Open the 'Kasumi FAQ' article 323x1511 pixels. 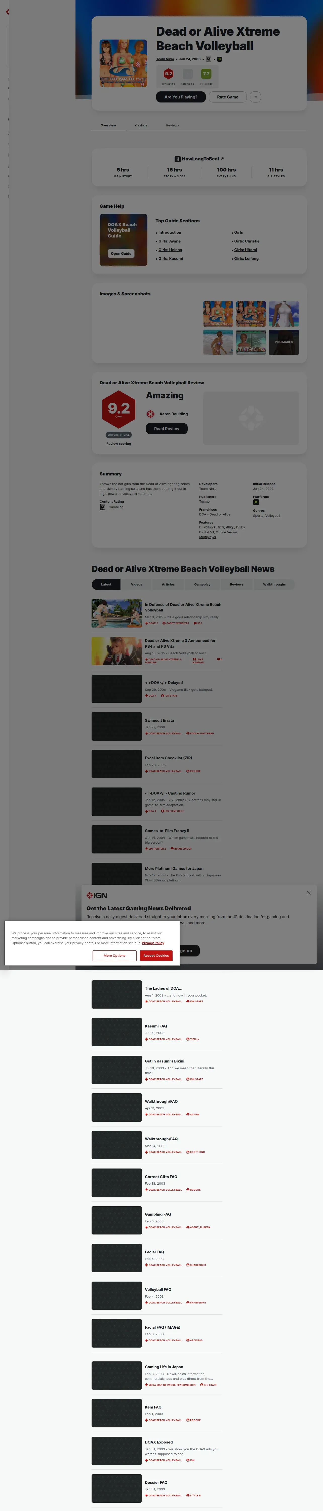(156, 1026)
